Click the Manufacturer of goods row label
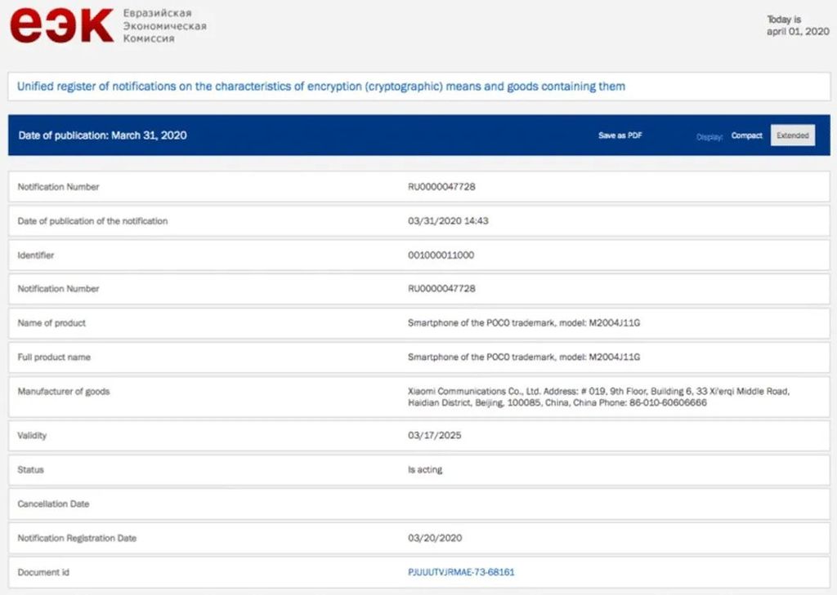Screen dimensions: 837x595 point(64,392)
